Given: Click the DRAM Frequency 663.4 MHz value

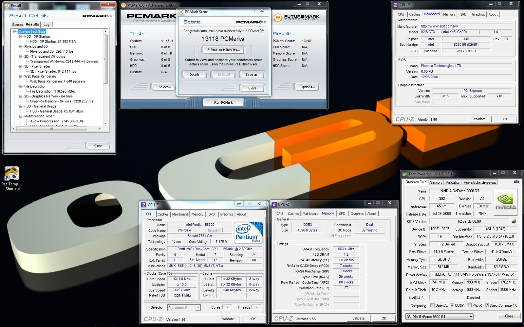Looking at the screenshot, I should tap(346, 249).
